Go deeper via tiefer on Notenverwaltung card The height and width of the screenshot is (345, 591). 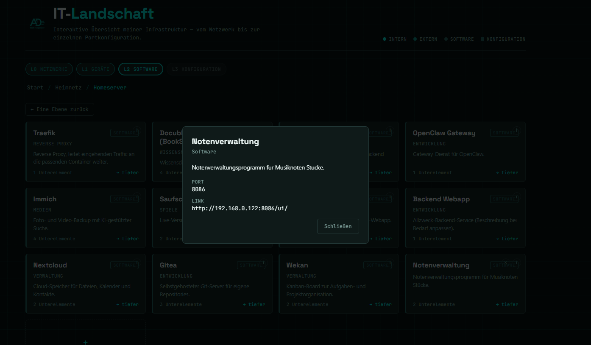click(507, 304)
